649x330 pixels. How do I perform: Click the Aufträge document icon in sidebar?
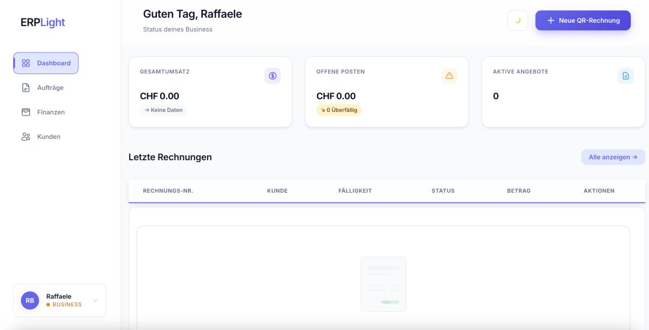(25, 88)
